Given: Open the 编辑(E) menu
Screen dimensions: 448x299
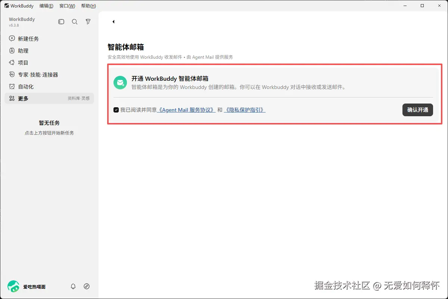Looking at the screenshot, I should (46, 6).
